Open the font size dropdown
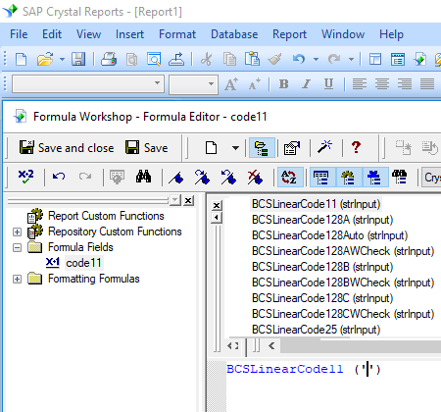The height and width of the screenshot is (412, 441). click(211, 83)
